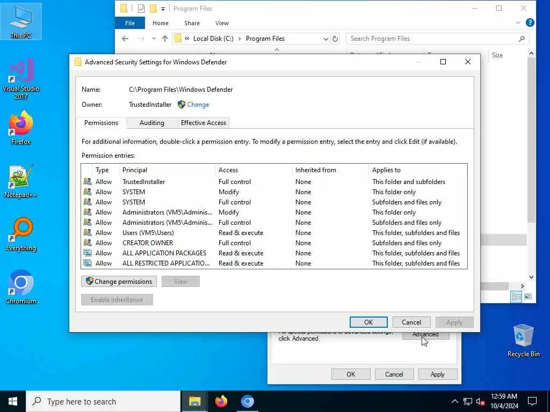550x412 pixels.
Task: Open Firefox desktop shortcut
Action: [21, 128]
